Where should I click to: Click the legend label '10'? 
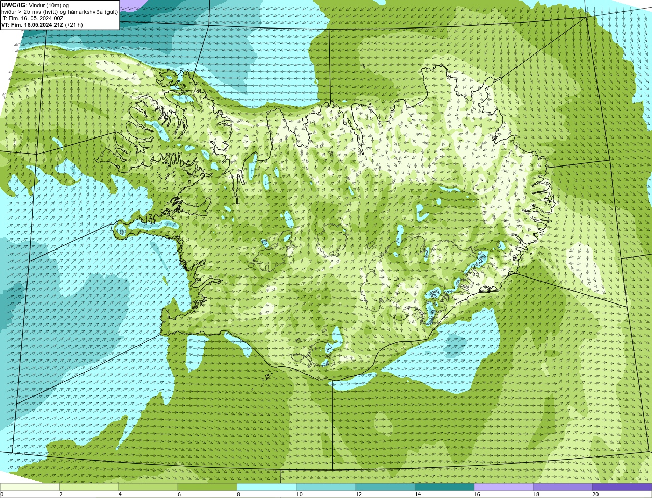click(299, 494)
